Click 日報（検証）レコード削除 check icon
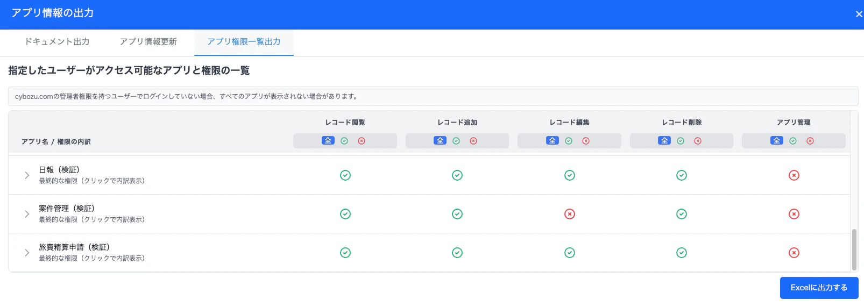This screenshot has height=307, width=864. coord(682,175)
